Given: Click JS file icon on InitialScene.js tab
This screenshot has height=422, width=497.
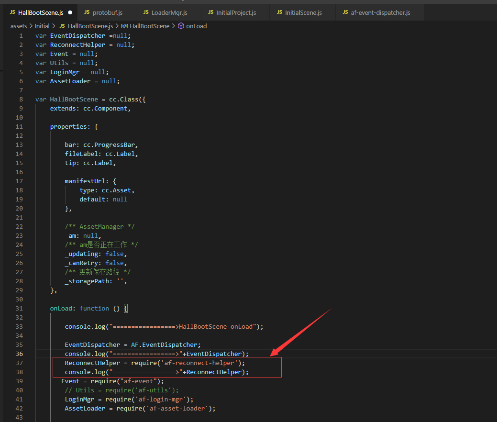Looking at the screenshot, I should coord(279,12).
